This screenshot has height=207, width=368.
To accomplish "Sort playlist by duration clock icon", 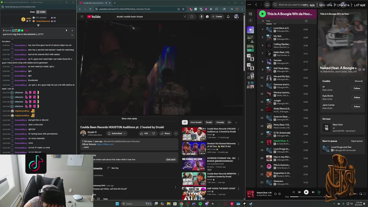I will [306, 21].
